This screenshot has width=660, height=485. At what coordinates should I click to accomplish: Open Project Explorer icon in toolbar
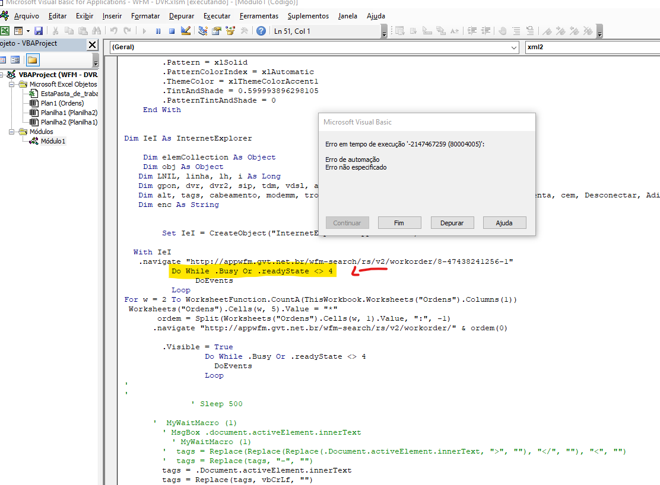point(203,31)
